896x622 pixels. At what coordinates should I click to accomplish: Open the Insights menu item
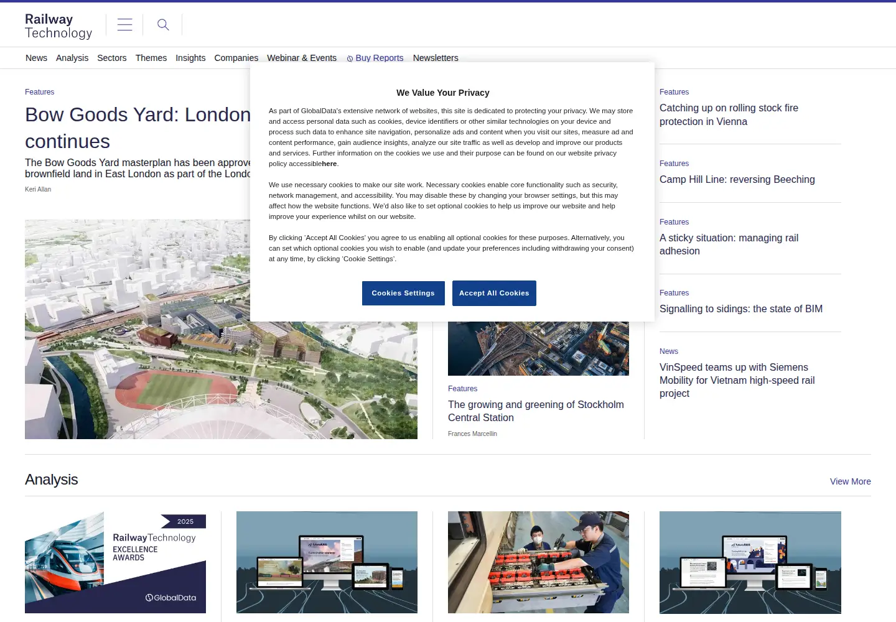point(190,58)
